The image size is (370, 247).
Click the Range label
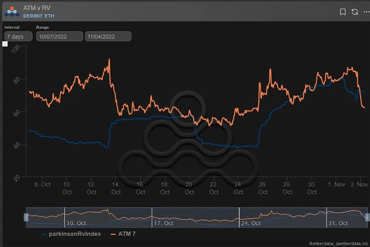click(42, 27)
